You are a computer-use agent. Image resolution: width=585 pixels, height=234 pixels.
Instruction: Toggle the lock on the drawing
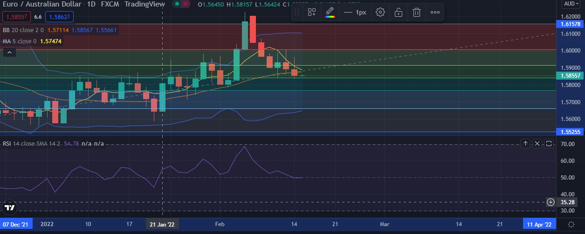click(x=399, y=13)
